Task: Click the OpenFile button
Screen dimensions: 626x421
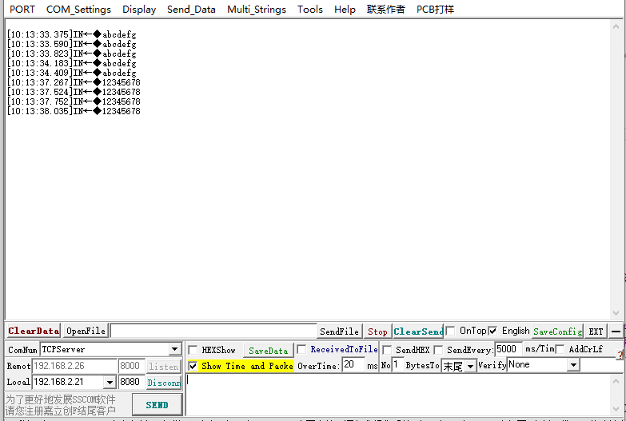Action: 86,331
